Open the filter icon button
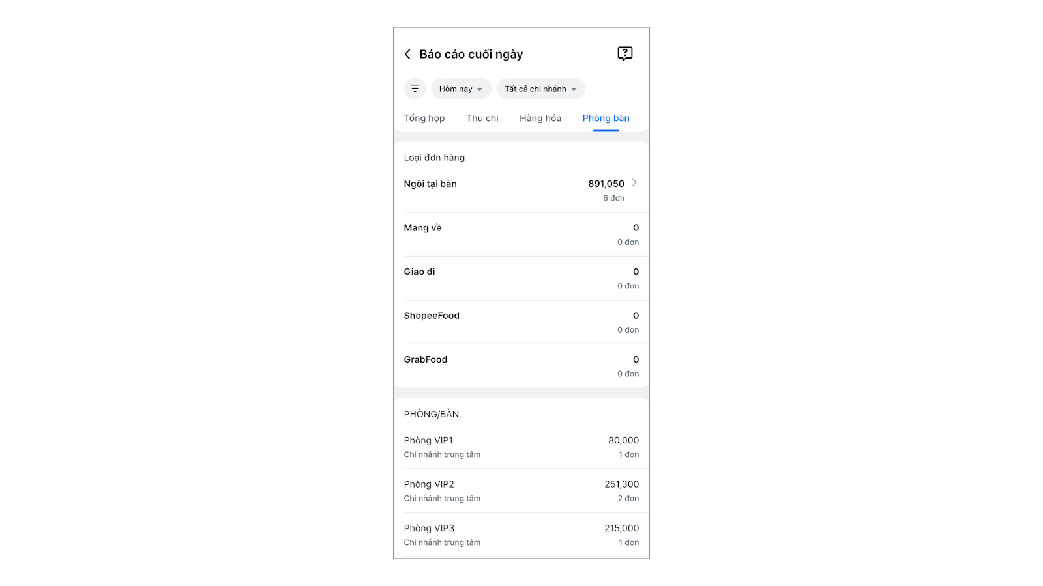This screenshot has width=1043, height=586. click(x=415, y=89)
